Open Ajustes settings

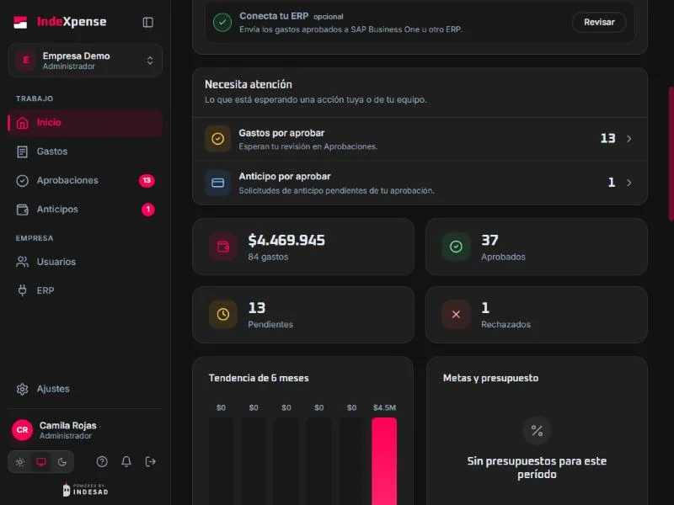click(85, 389)
